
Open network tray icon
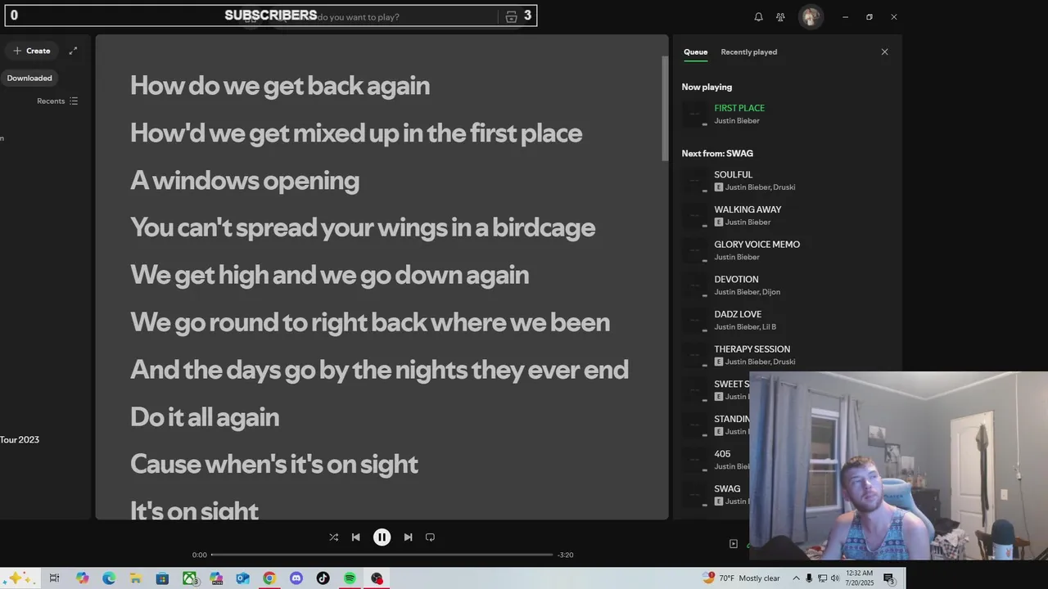(x=822, y=578)
